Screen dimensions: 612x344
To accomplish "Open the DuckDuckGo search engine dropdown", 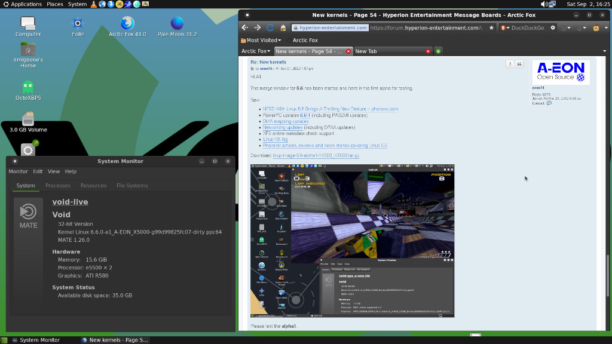I will [x=505, y=27].
